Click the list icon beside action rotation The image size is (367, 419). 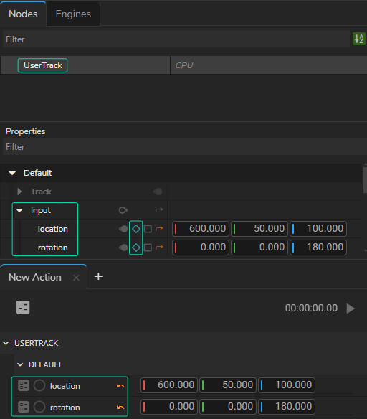click(x=24, y=407)
